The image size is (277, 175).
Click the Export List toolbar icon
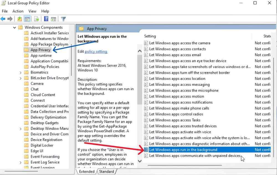pyautogui.click(x=36, y=19)
